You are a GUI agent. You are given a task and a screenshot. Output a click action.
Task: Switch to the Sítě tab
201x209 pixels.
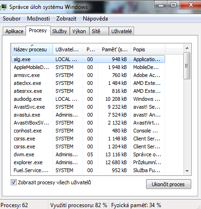99,31
